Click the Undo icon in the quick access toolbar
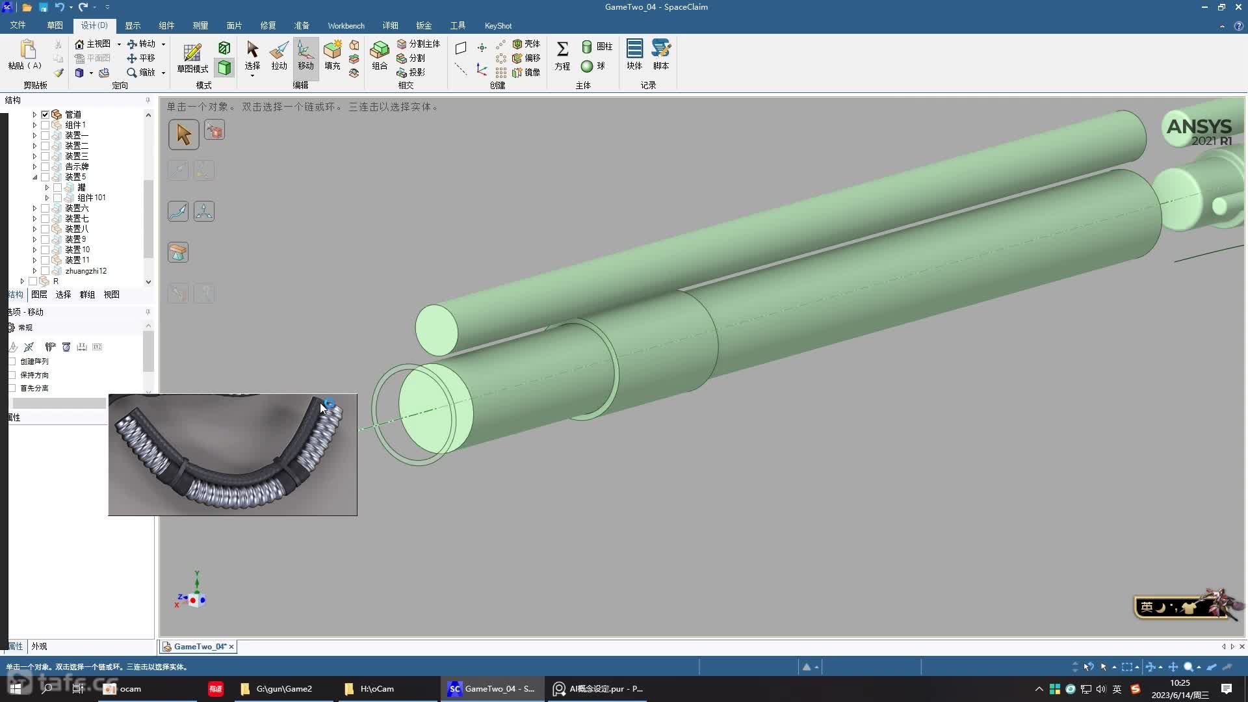Viewport: 1248px width, 702px height. [x=59, y=7]
